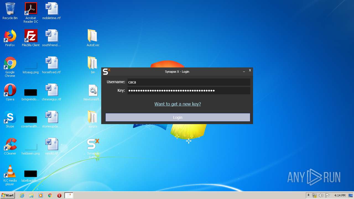Select the coverhealth file icon

coord(31,122)
